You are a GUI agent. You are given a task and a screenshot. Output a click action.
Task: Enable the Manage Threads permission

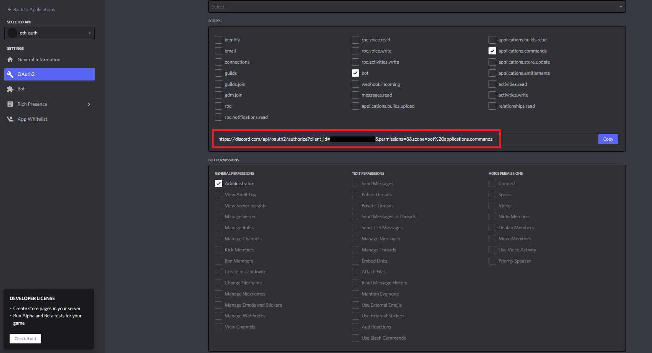355,250
